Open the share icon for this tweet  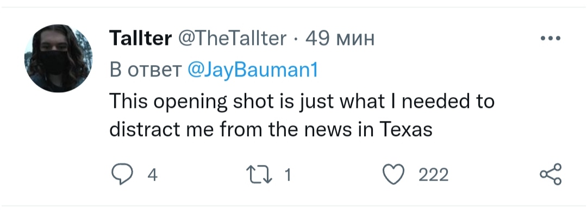point(550,174)
